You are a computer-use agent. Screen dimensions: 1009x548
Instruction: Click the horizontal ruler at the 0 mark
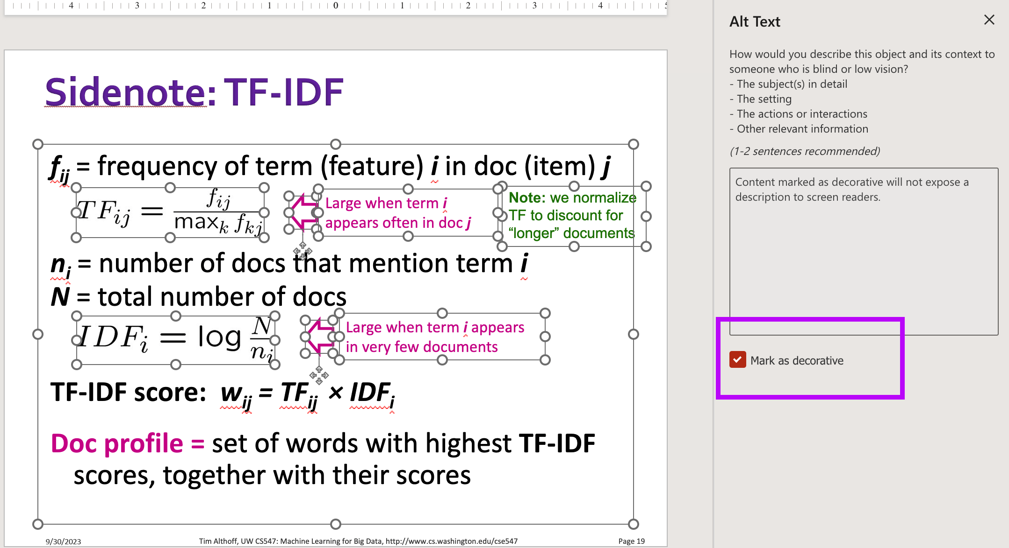point(336,6)
